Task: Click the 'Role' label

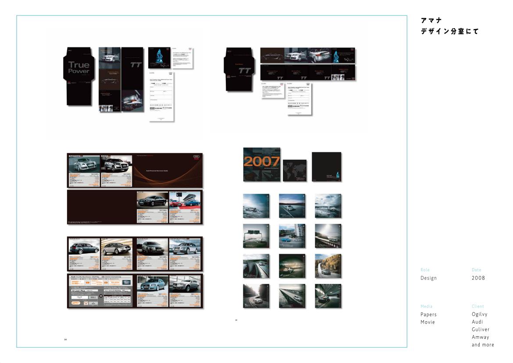Action: pos(425,270)
